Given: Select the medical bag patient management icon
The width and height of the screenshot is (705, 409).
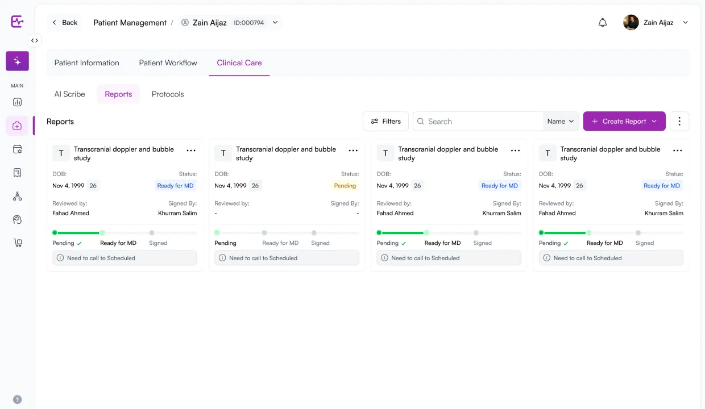Looking at the screenshot, I should pos(17,126).
